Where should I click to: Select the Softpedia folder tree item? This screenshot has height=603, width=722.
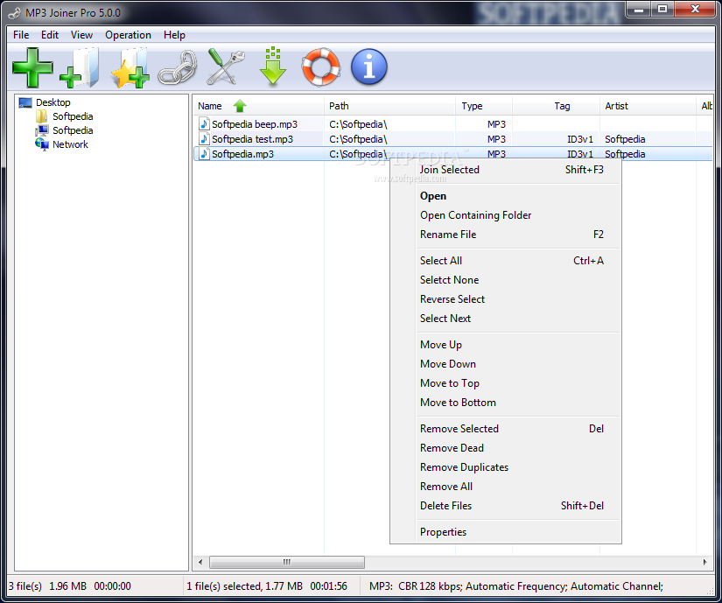pyautogui.click(x=65, y=116)
